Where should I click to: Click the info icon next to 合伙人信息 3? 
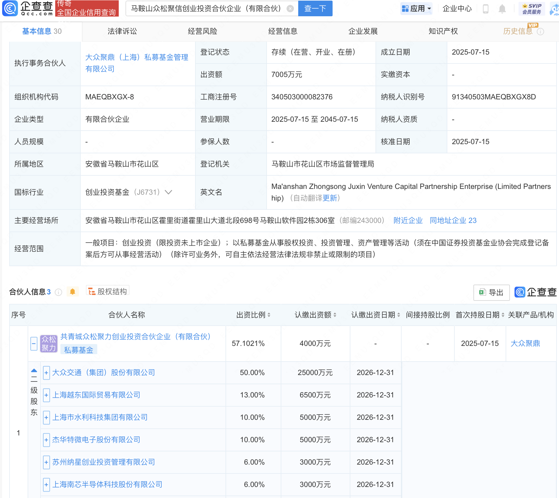coord(58,292)
